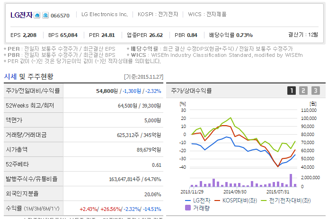328x219 pixels.
Task: Click 수익률 (1M/3M/6M/1Y) row label
Action: point(33,208)
